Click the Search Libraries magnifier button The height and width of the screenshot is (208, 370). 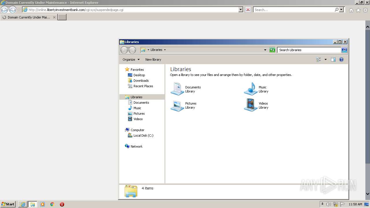[344, 50]
